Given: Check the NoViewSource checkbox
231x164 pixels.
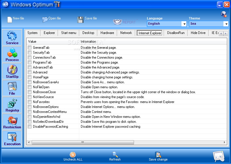Looking at the screenshot, I should pos(30,97).
